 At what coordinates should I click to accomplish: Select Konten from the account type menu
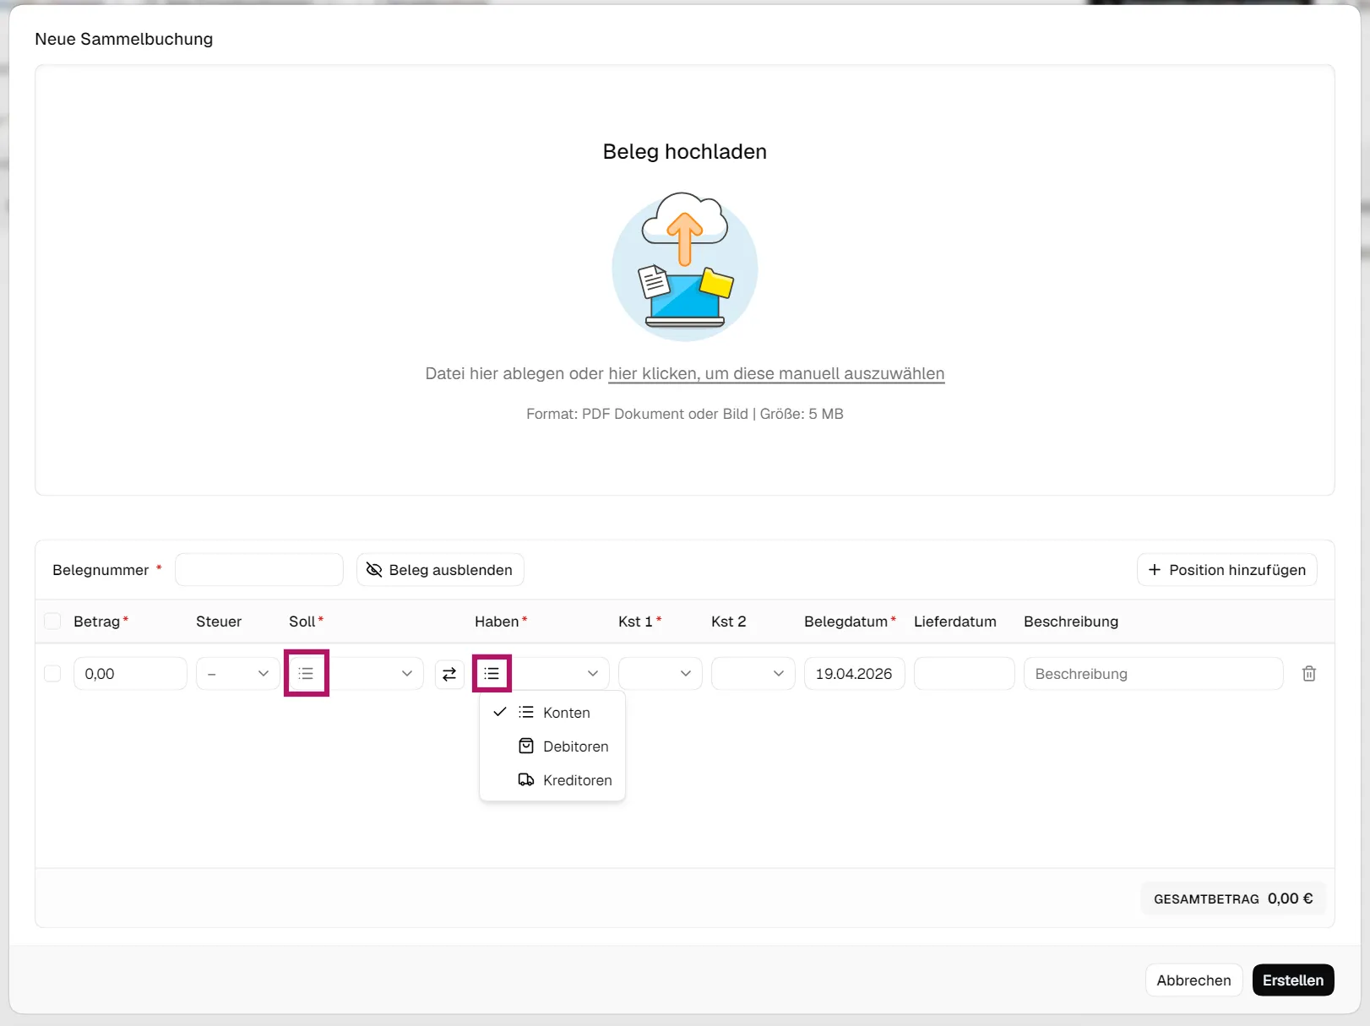[566, 712]
